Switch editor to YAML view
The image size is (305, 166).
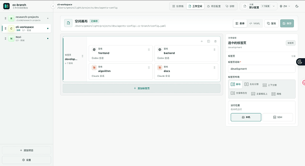point(255,23)
